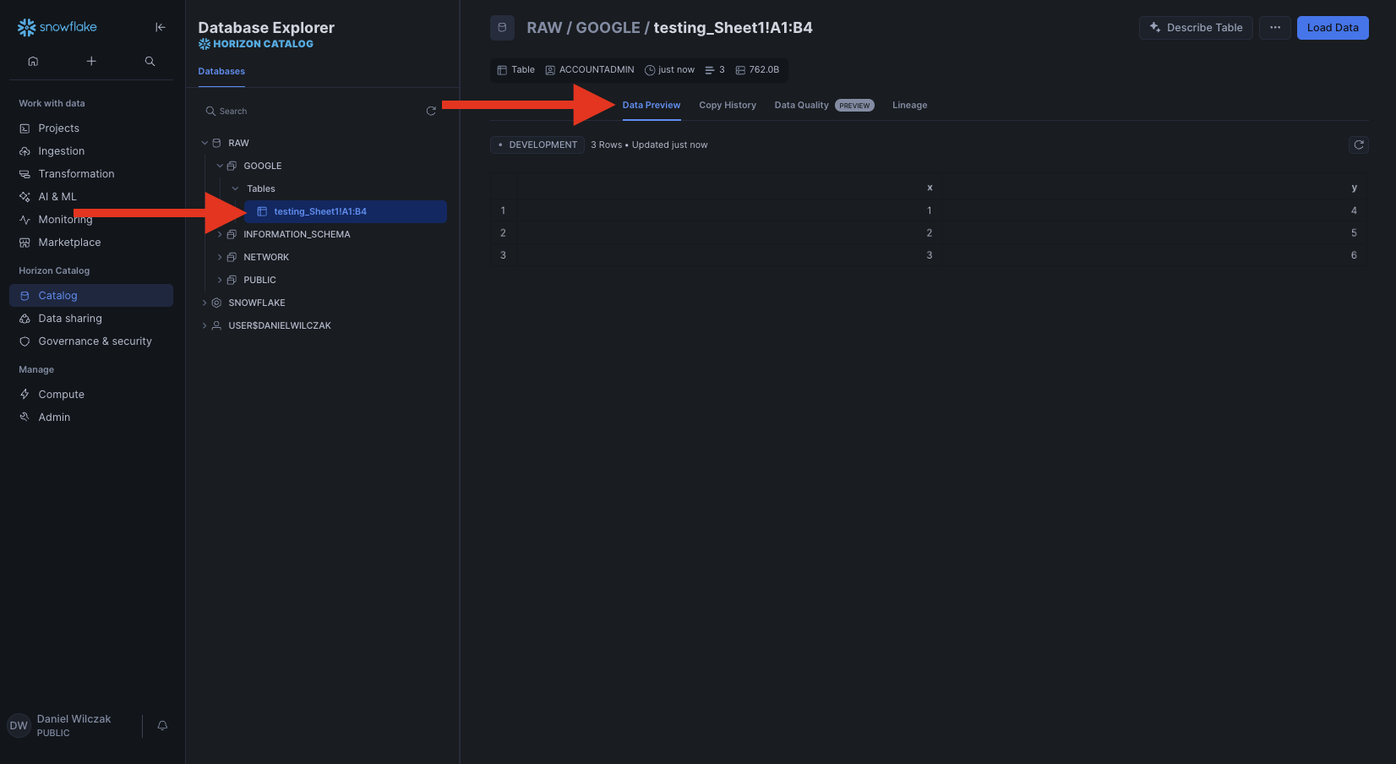Collapse the Tables folder
The width and height of the screenshot is (1396, 764).
click(235, 188)
